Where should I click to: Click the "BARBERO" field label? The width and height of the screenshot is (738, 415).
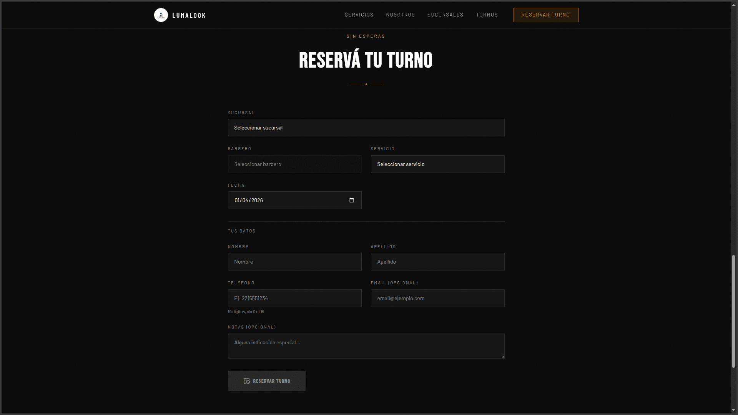[239, 149]
